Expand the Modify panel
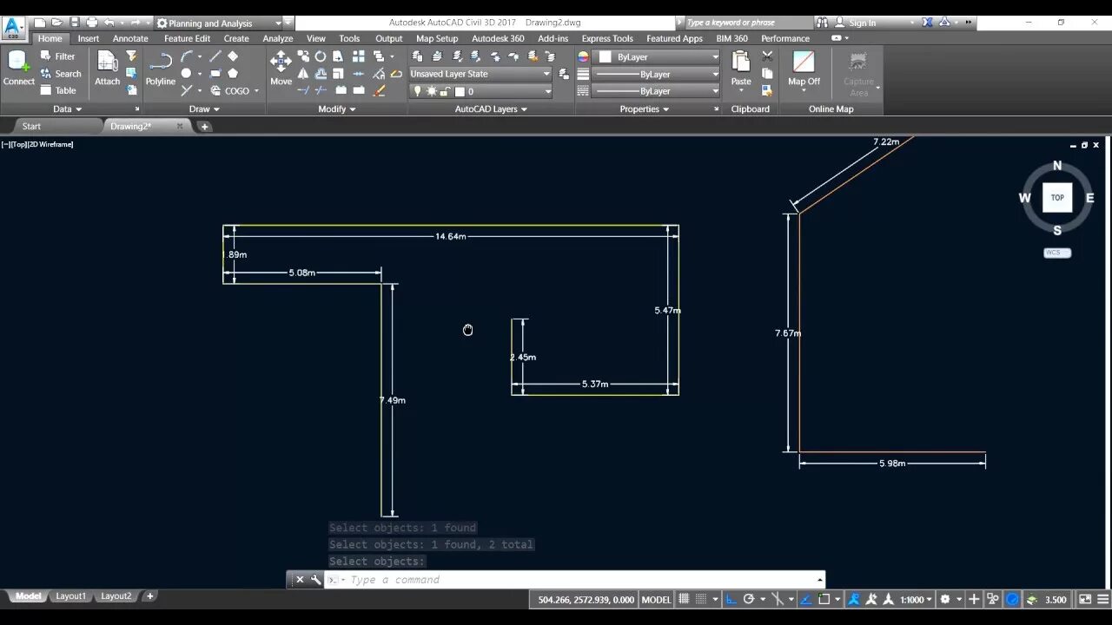 click(x=337, y=109)
